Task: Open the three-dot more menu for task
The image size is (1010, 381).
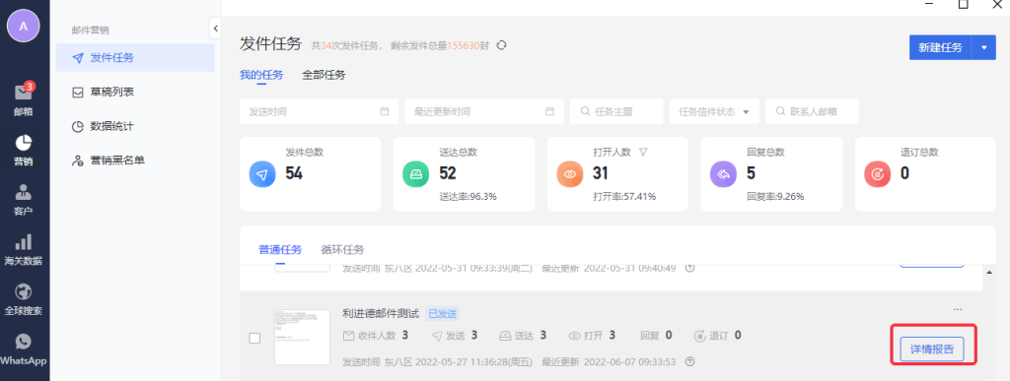Action: (x=958, y=310)
